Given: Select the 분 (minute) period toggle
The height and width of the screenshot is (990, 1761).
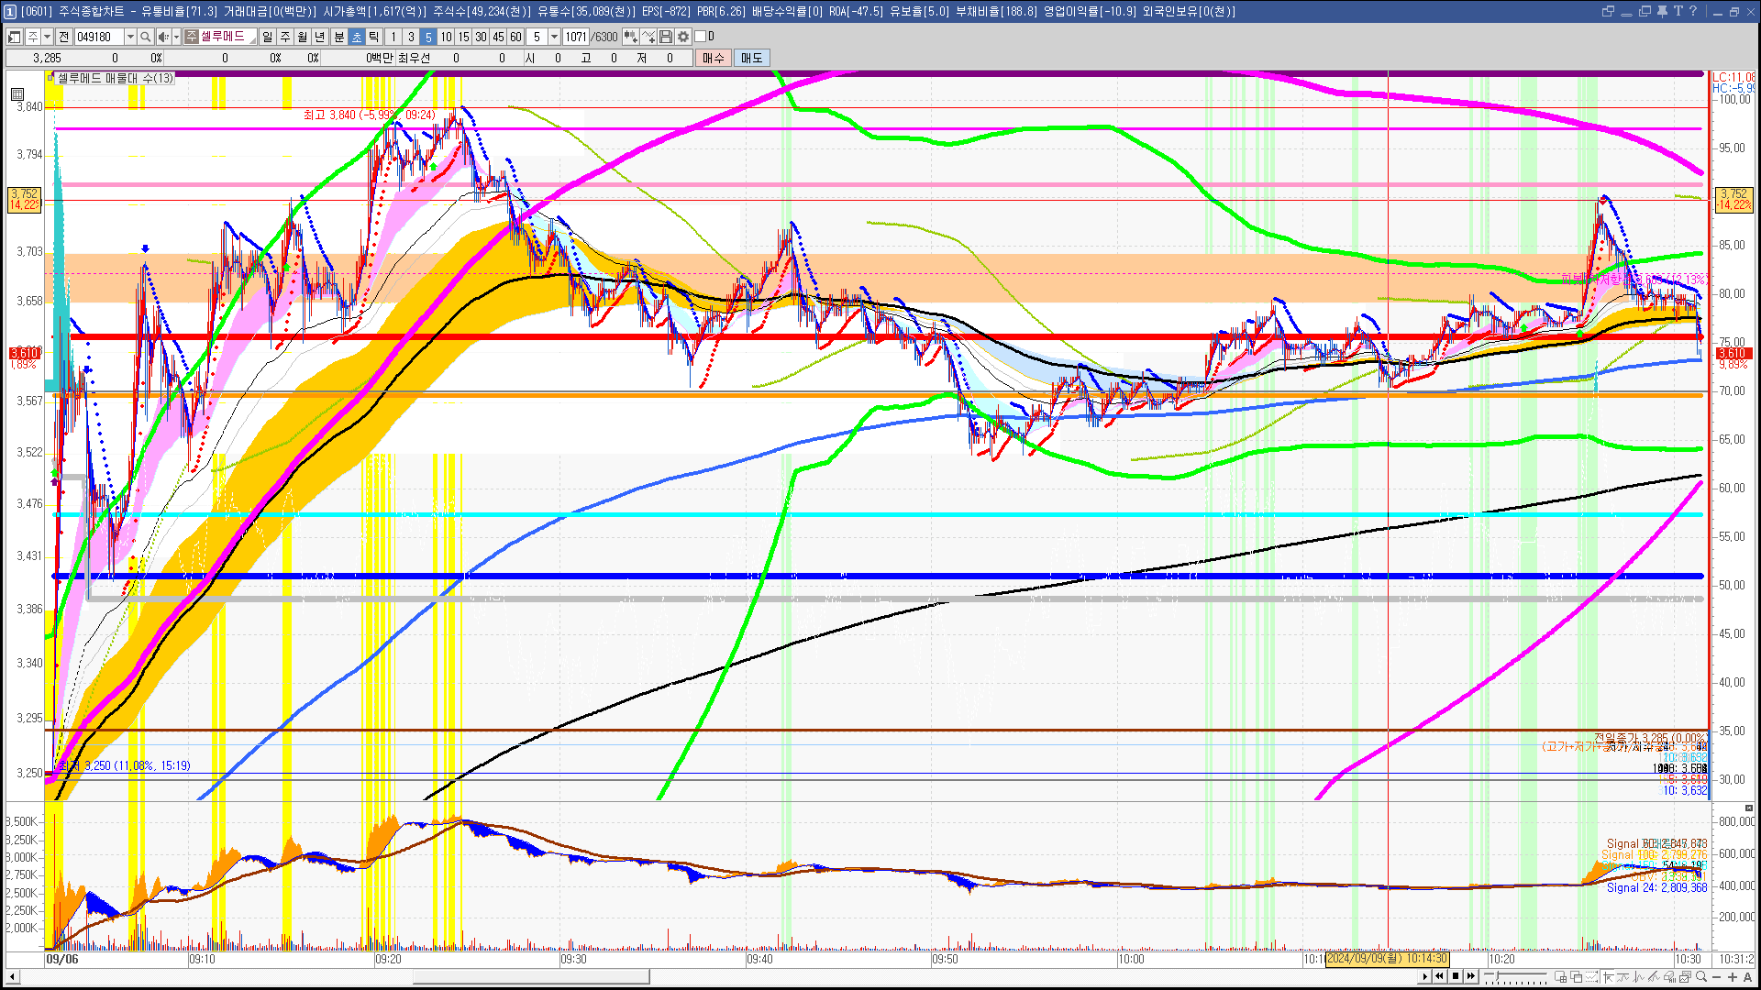Looking at the screenshot, I should pos(338,37).
